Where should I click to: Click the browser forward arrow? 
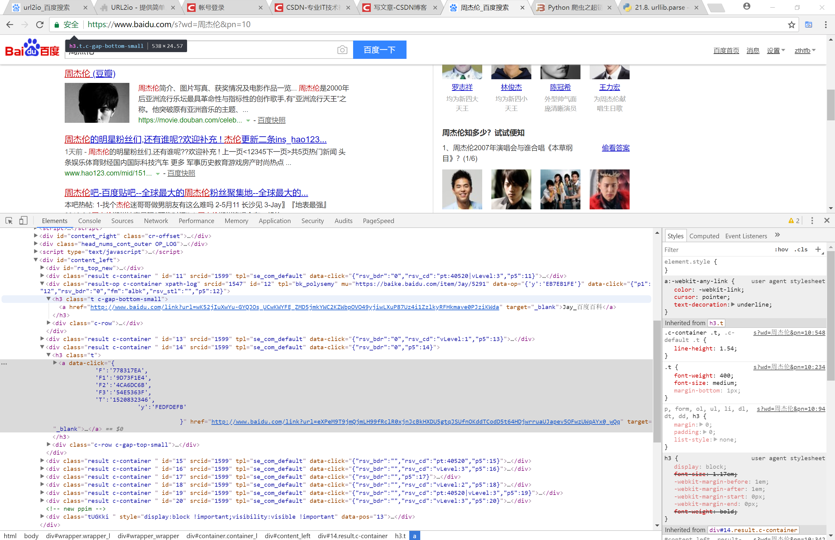click(24, 24)
